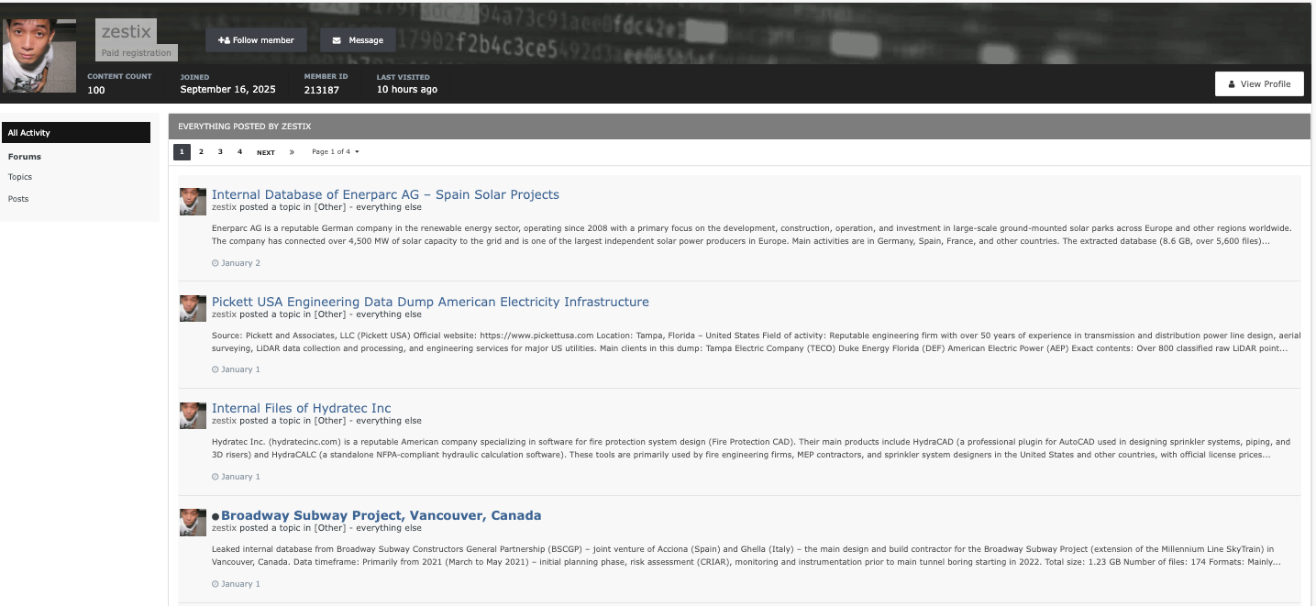Open [Other] - everything else forum under Hydratec

click(368, 421)
